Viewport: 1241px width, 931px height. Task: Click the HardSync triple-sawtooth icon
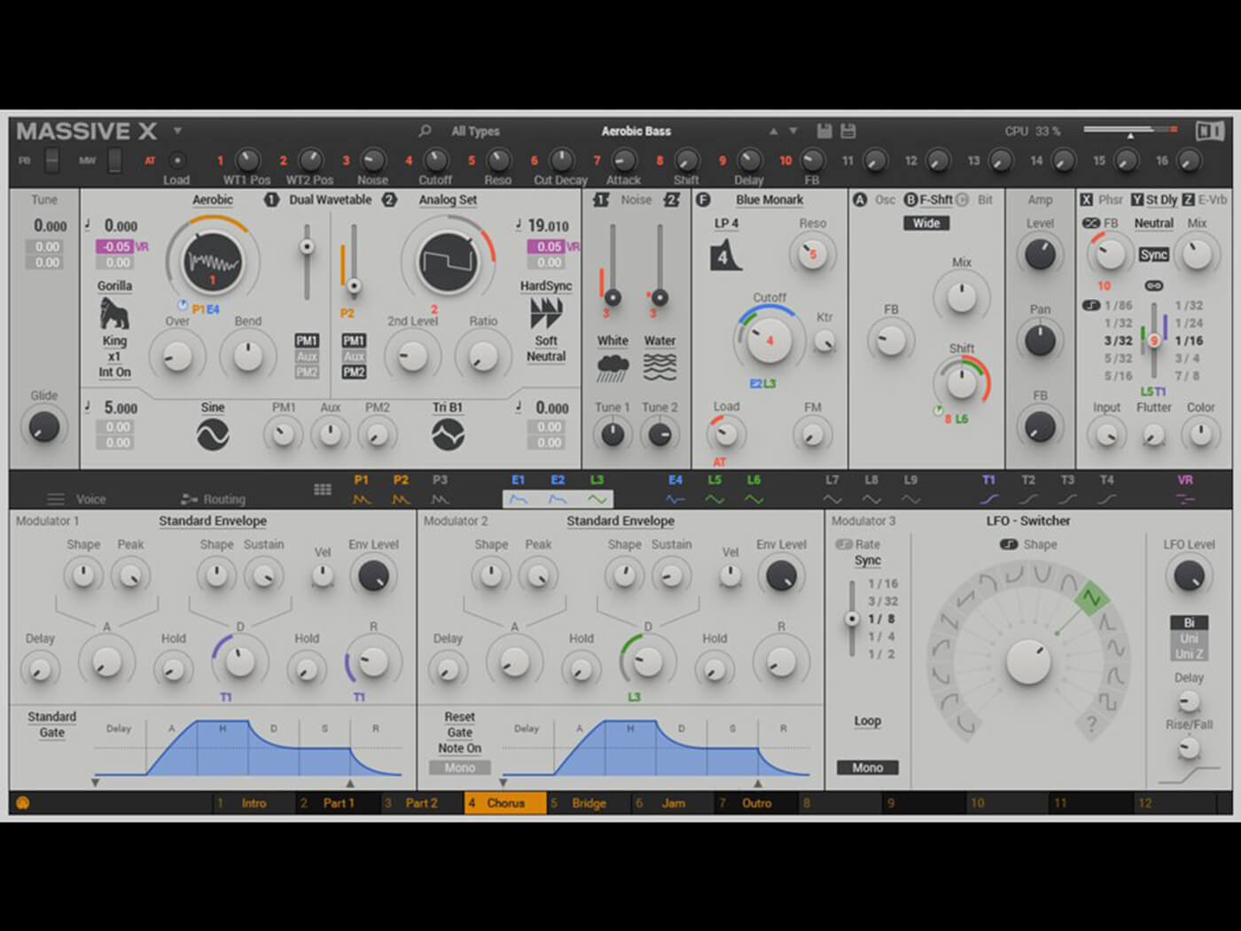[x=546, y=313]
